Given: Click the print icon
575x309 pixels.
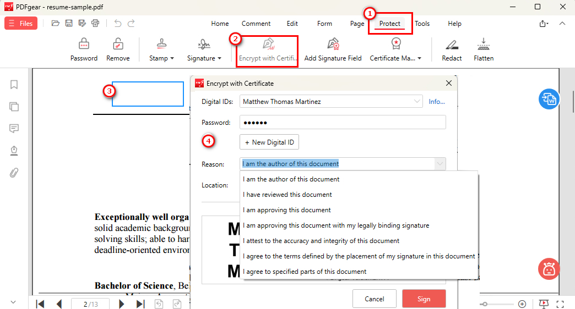Looking at the screenshot, I should pos(95,24).
